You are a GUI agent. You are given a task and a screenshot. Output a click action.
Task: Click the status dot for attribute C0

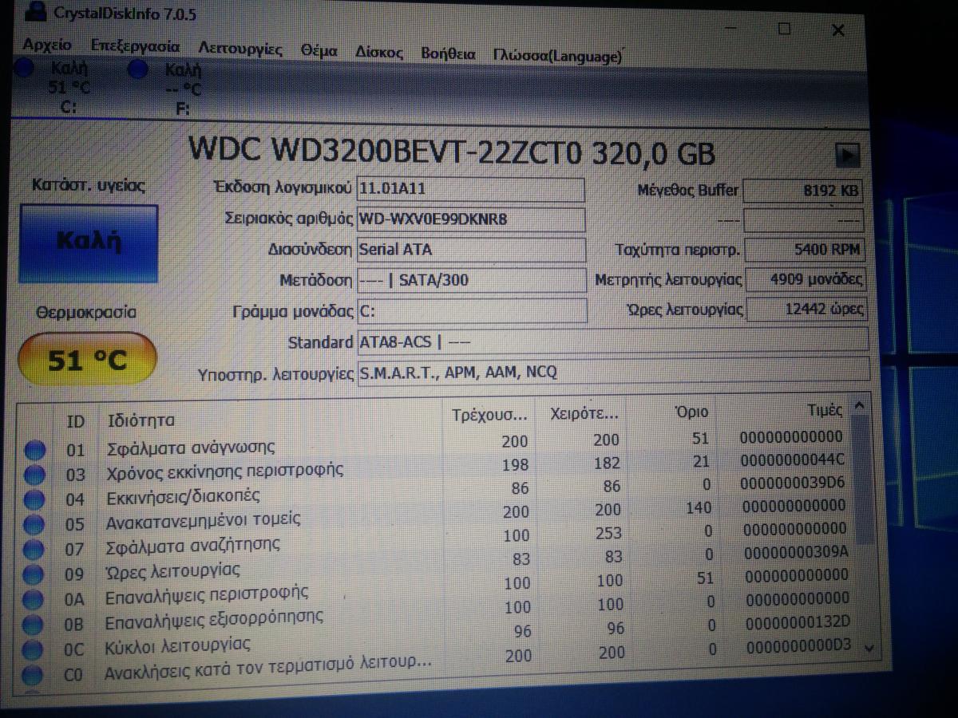coord(32,677)
